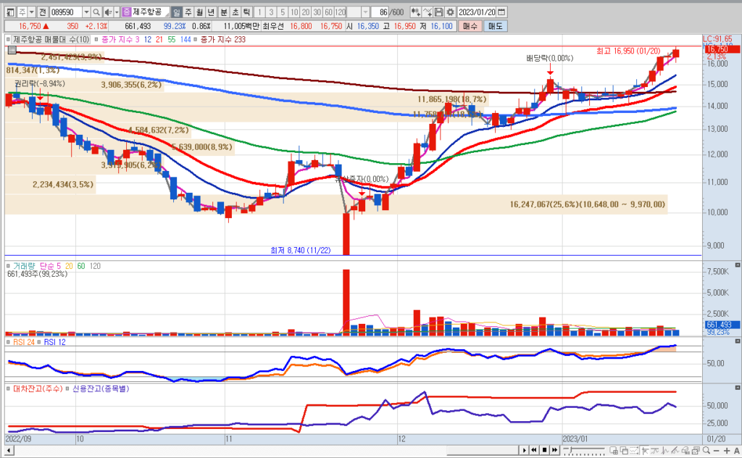Open chart settings gear icon
This screenshot has height=458, width=742.
click(x=451, y=12)
